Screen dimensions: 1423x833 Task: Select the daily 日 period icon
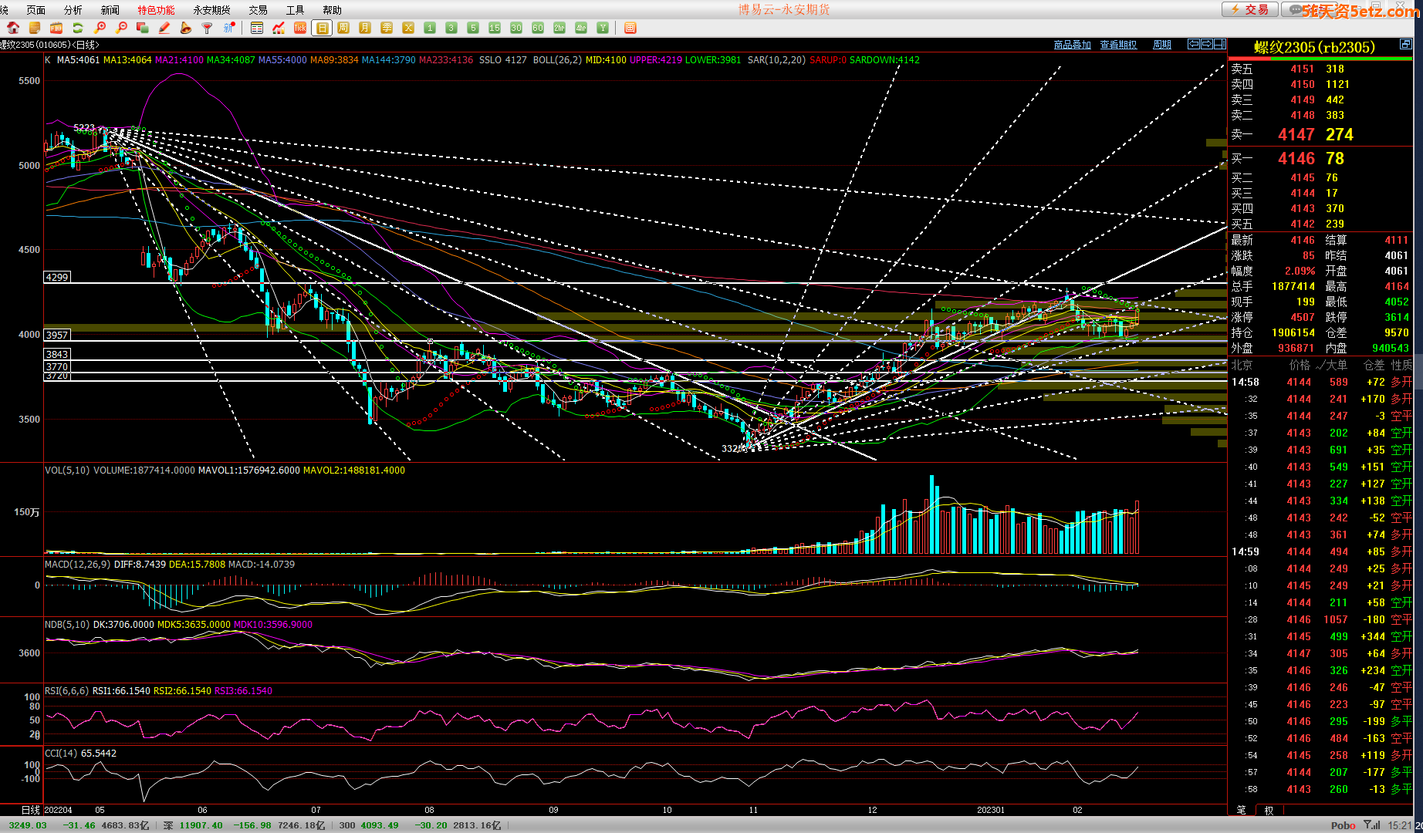[322, 28]
